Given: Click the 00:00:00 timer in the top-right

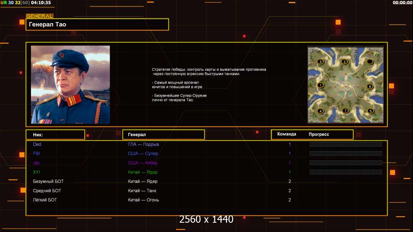Looking at the screenshot, I should (402, 3).
